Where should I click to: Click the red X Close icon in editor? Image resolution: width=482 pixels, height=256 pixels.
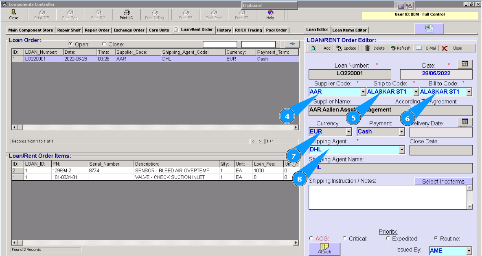pos(445,48)
